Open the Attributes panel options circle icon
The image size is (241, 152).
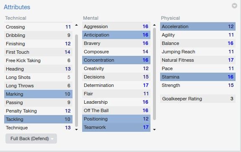tap(234, 6)
